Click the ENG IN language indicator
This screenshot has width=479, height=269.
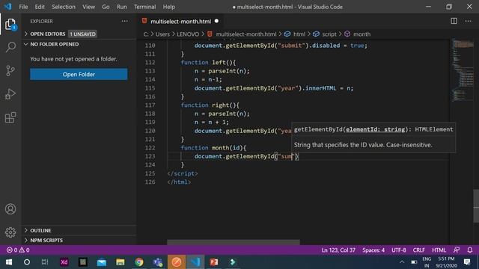[x=427, y=262]
